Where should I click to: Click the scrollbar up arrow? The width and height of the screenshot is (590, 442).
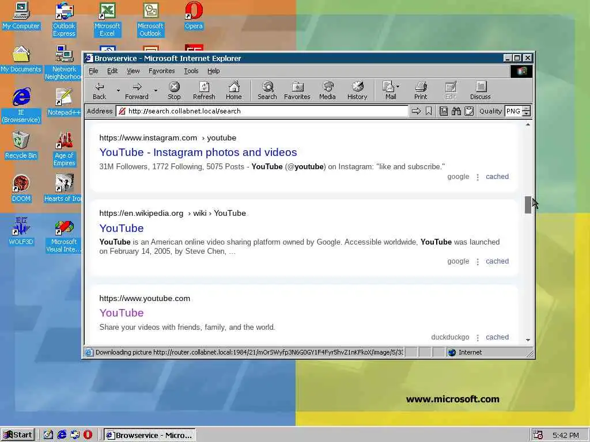pyautogui.click(x=528, y=124)
